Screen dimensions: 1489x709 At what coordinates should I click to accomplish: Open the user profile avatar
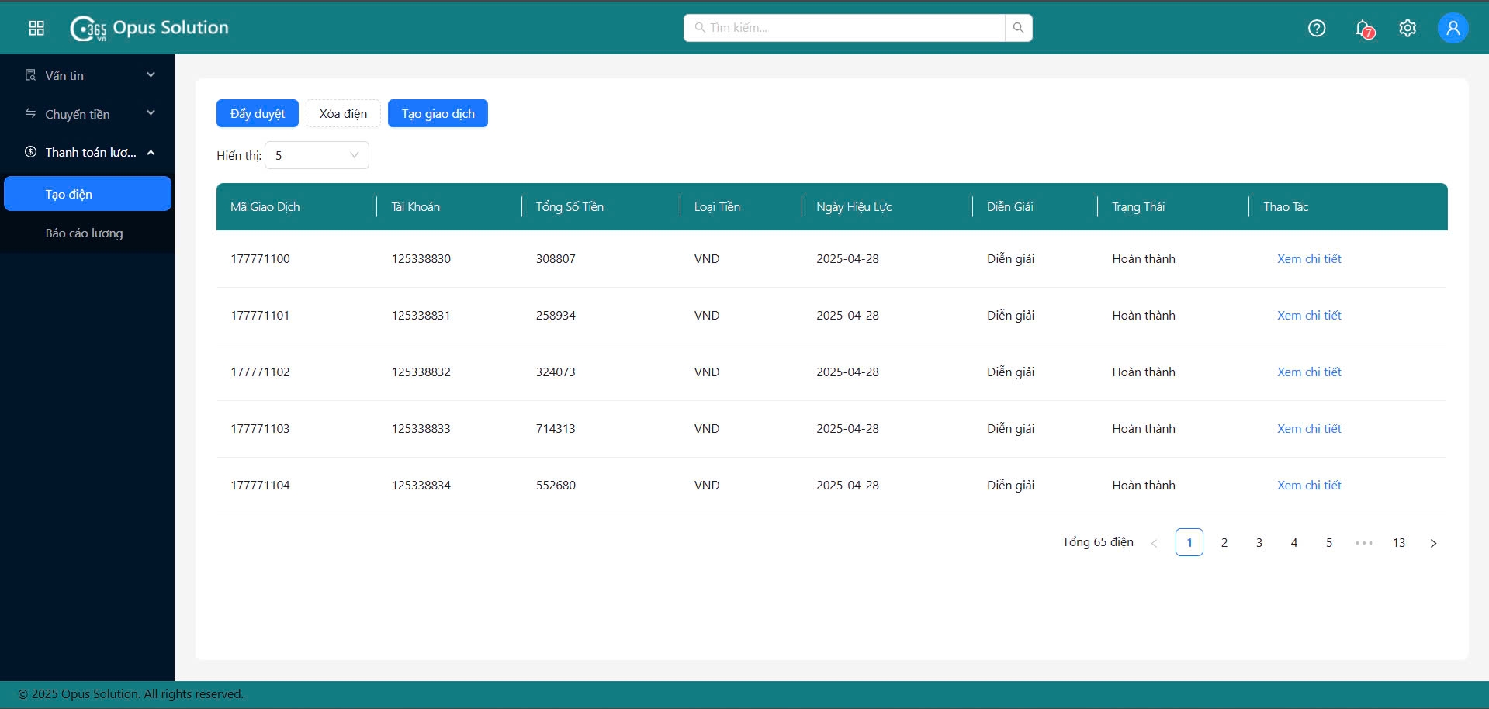(x=1453, y=29)
